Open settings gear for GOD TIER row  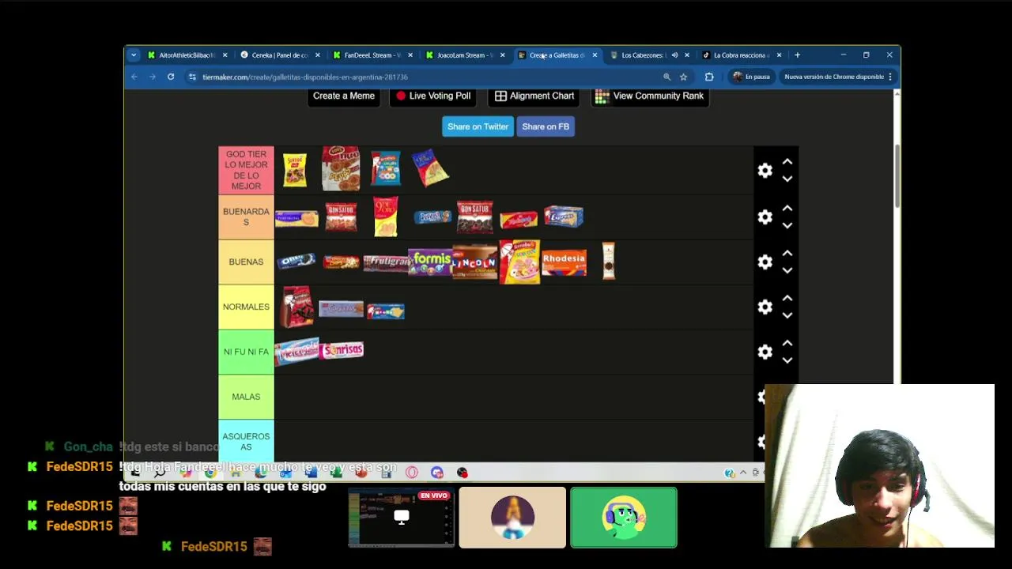pyautogui.click(x=765, y=171)
